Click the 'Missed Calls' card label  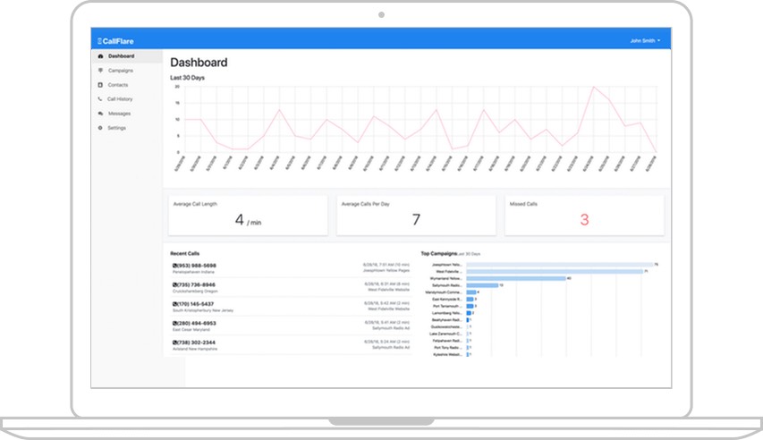coord(523,204)
